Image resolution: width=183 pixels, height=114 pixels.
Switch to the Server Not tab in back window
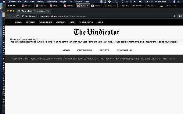(x=166, y=5)
